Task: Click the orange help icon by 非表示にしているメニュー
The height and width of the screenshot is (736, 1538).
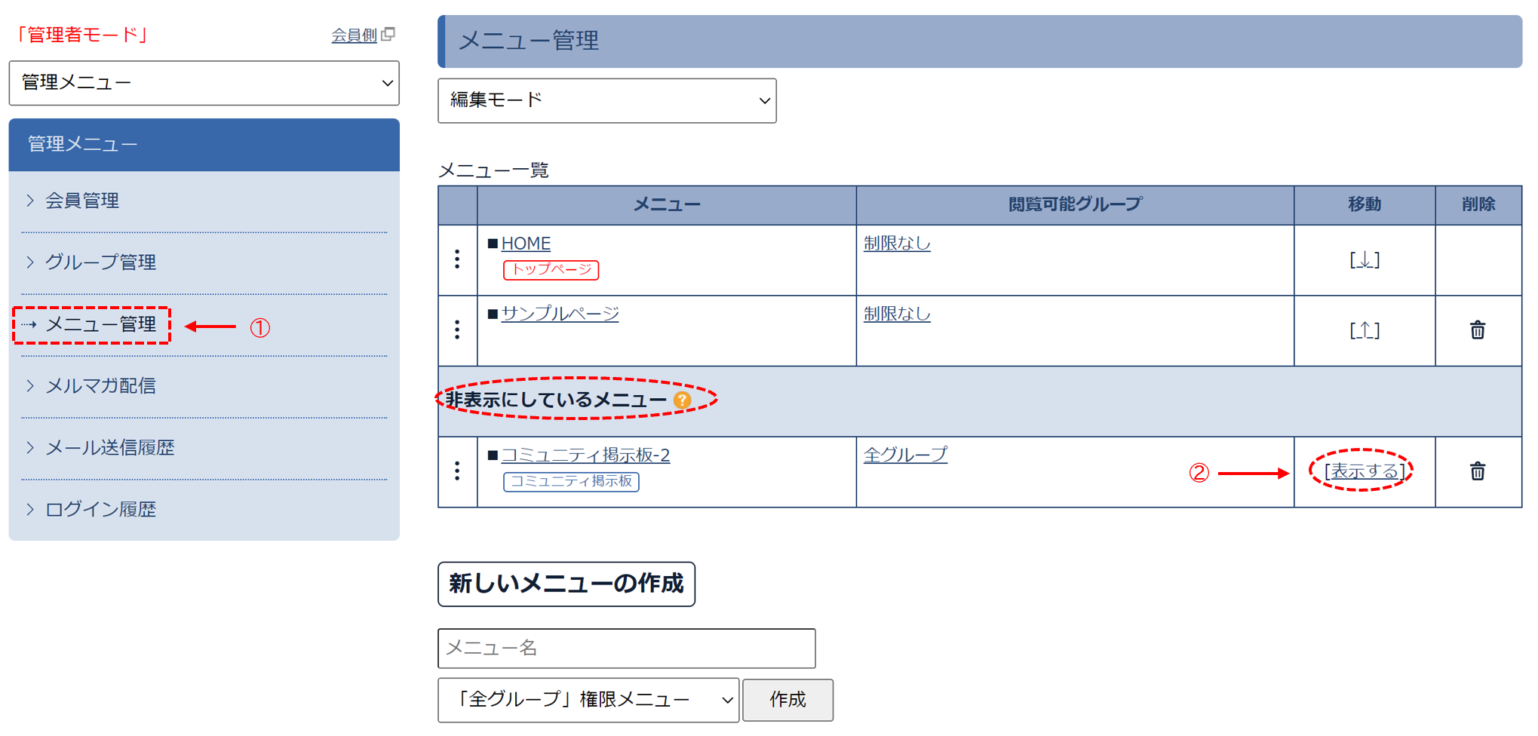Action: (x=682, y=400)
